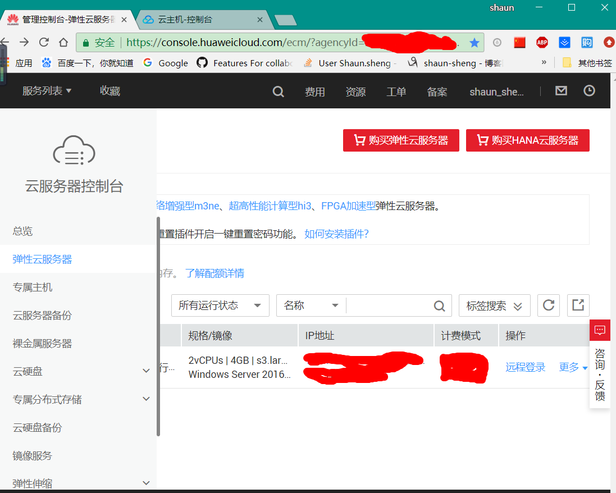Click 购买HANA云服务器 button
The image size is (616, 493).
528,140
